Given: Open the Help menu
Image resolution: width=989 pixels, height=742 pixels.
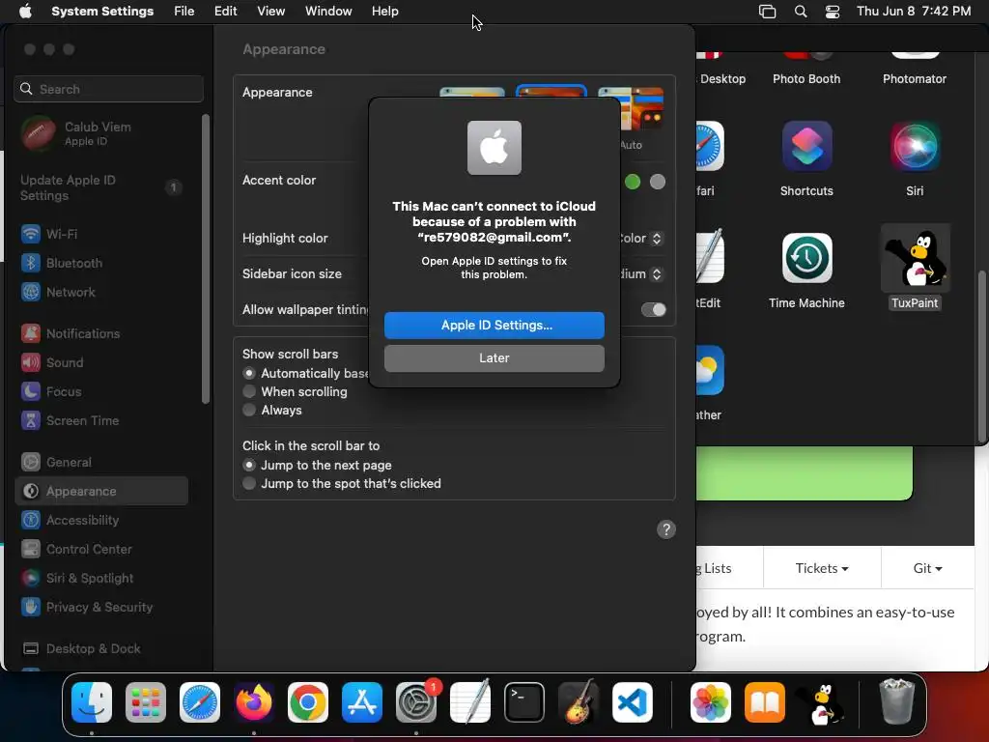Looking at the screenshot, I should click(x=384, y=12).
